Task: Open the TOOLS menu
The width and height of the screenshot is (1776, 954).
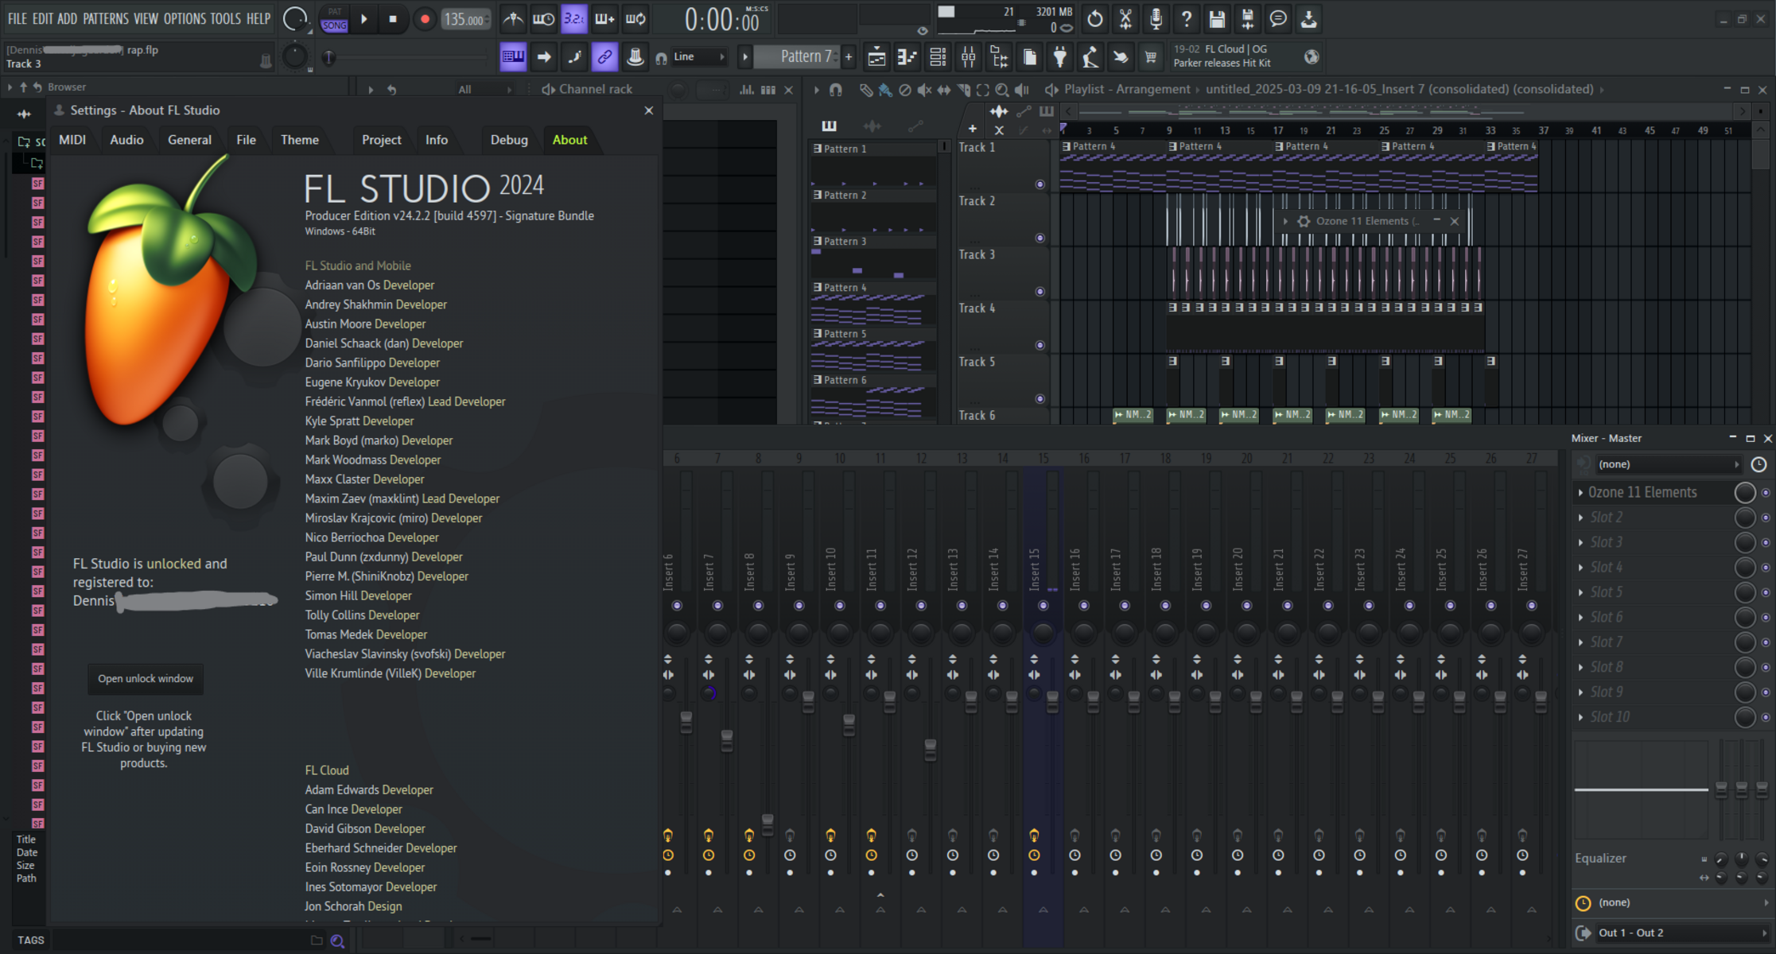Action: coord(225,18)
